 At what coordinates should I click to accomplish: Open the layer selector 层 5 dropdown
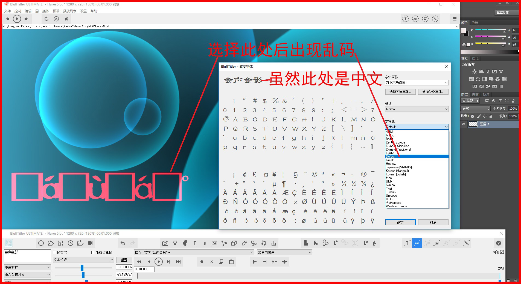coord(194,252)
